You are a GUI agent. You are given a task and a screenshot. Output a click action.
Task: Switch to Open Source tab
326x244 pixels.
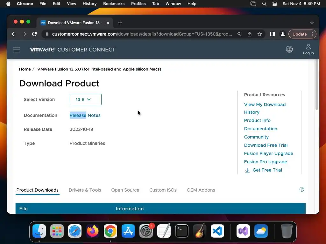coord(125,190)
